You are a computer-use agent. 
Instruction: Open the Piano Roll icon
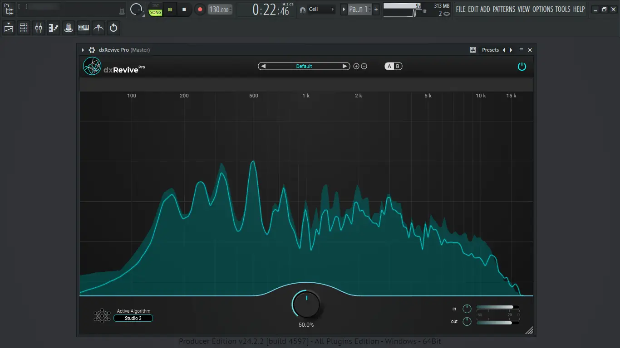[54, 28]
